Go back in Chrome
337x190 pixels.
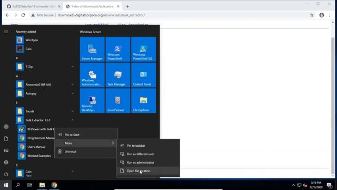(7, 15)
